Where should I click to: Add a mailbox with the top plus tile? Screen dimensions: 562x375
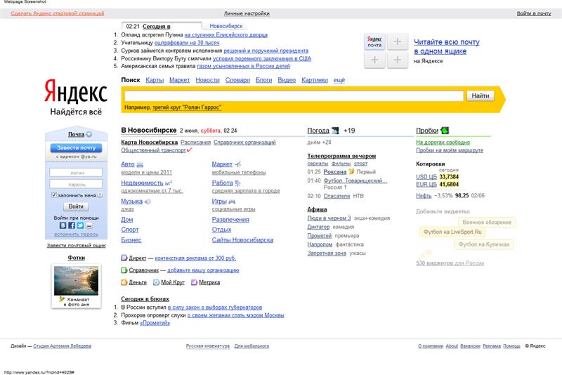coord(398,41)
